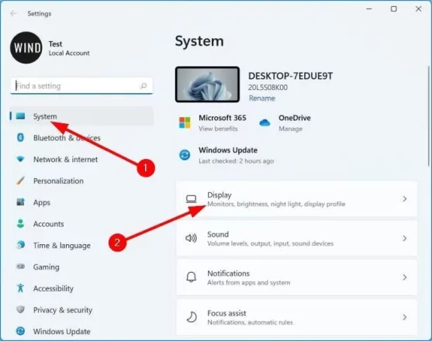Click the System monitor icon in sidebar
Screen dimensions: 432x341
20,116
